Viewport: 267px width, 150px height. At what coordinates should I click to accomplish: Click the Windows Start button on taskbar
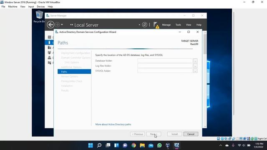(91, 145)
